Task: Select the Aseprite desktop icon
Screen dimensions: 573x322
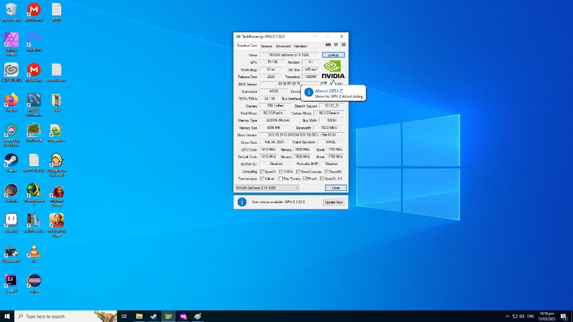Action: tap(11, 223)
